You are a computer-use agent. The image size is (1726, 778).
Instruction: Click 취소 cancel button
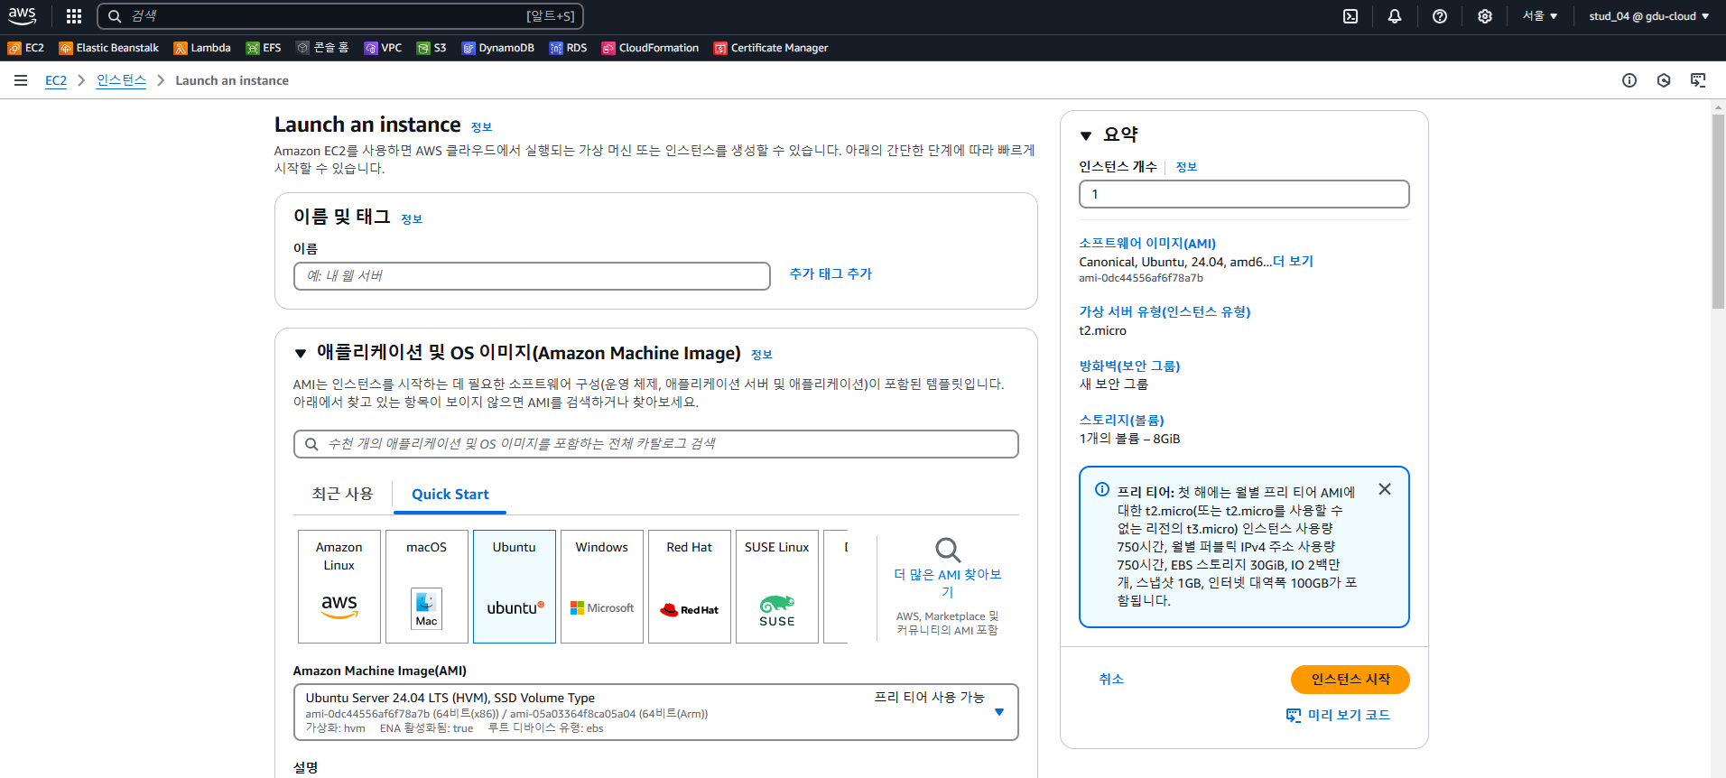point(1111,679)
